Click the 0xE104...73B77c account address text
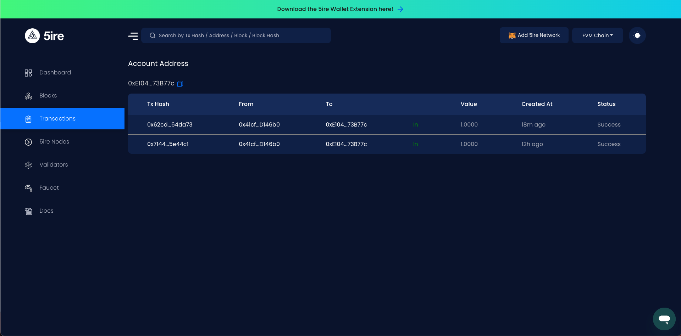Viewport: 681px width, 336px height. pos(151,83)
